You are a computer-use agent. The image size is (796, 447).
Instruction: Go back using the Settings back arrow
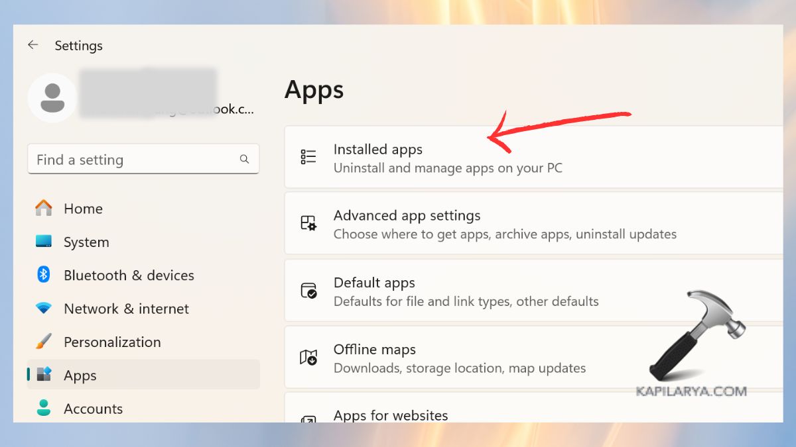tap(33, 45)
